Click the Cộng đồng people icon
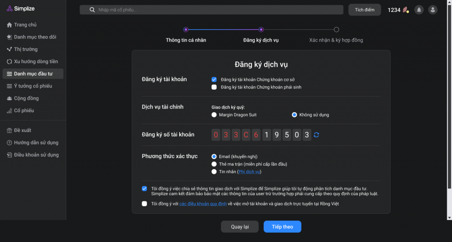 coord(9,98)
